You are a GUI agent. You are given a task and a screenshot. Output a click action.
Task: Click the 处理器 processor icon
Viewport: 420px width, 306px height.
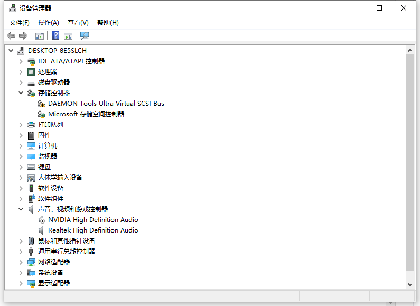click(31, 71)
